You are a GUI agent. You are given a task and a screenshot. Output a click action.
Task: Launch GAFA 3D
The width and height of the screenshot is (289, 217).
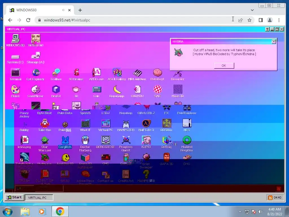[167, 157]
